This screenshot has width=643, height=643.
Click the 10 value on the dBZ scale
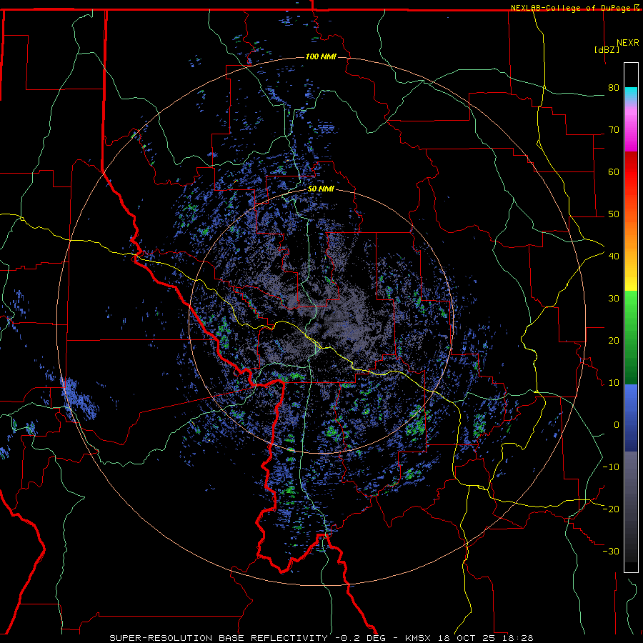point(614,383)
